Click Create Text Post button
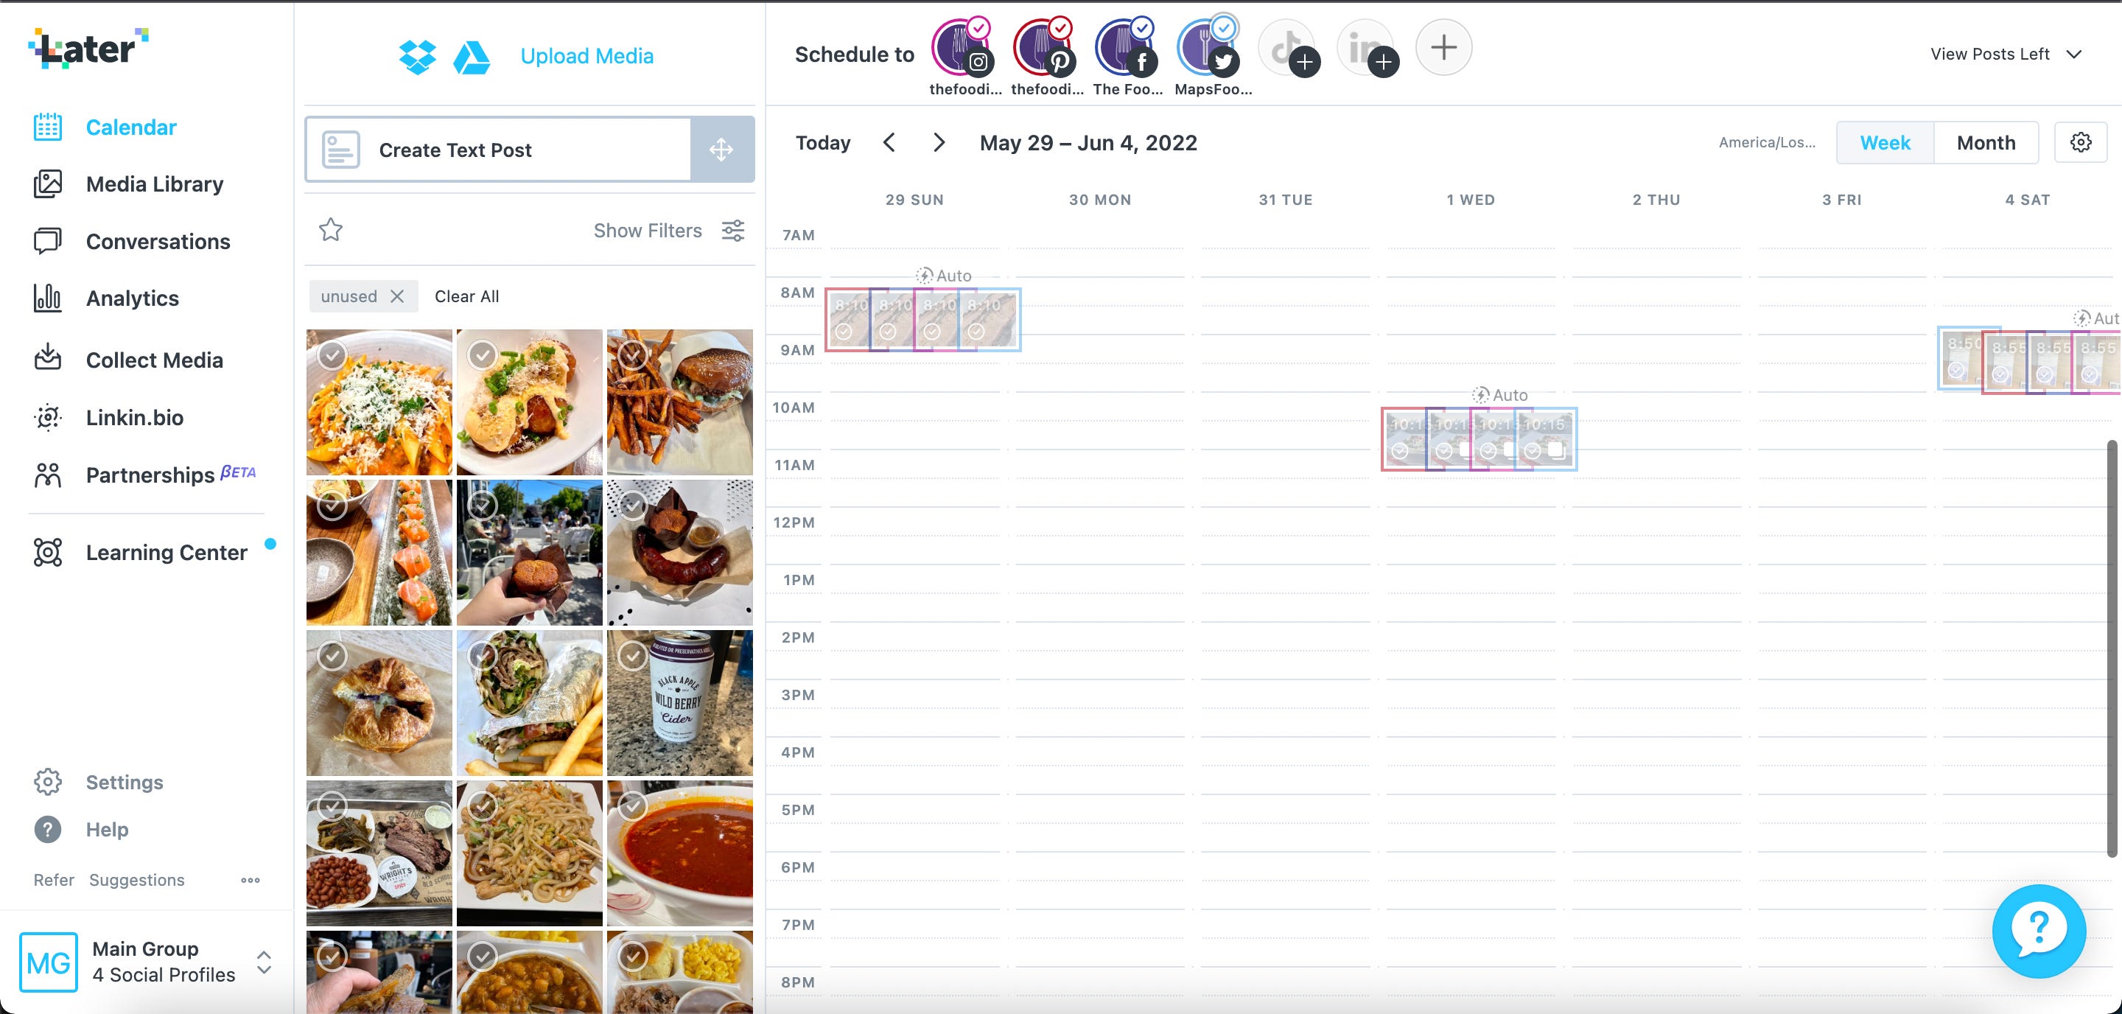The image size is (2122, 1014). (498, 149)
